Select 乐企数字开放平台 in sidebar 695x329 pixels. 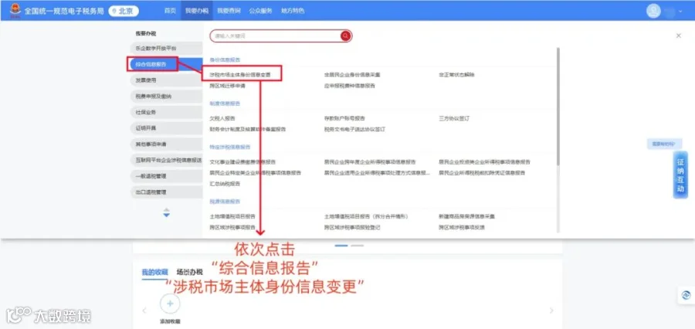click(x=167, y=49)
